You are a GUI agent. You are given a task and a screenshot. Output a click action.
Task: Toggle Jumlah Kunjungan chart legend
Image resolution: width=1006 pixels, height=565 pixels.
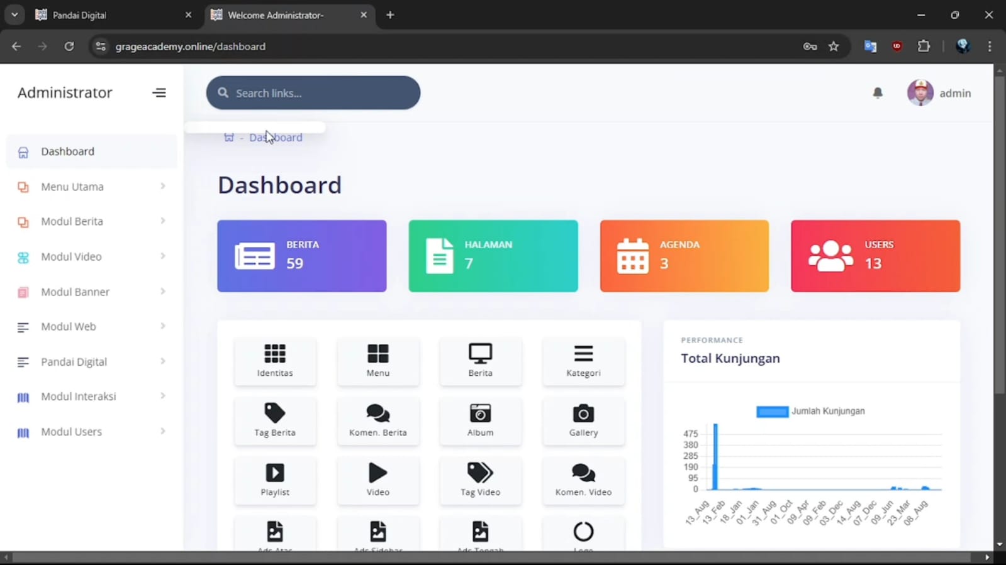tap(810, 411)
